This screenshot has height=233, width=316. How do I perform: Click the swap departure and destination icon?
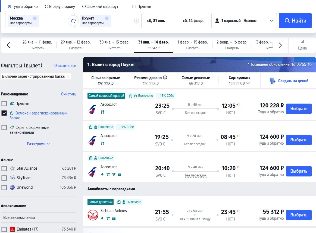point(73,20)
